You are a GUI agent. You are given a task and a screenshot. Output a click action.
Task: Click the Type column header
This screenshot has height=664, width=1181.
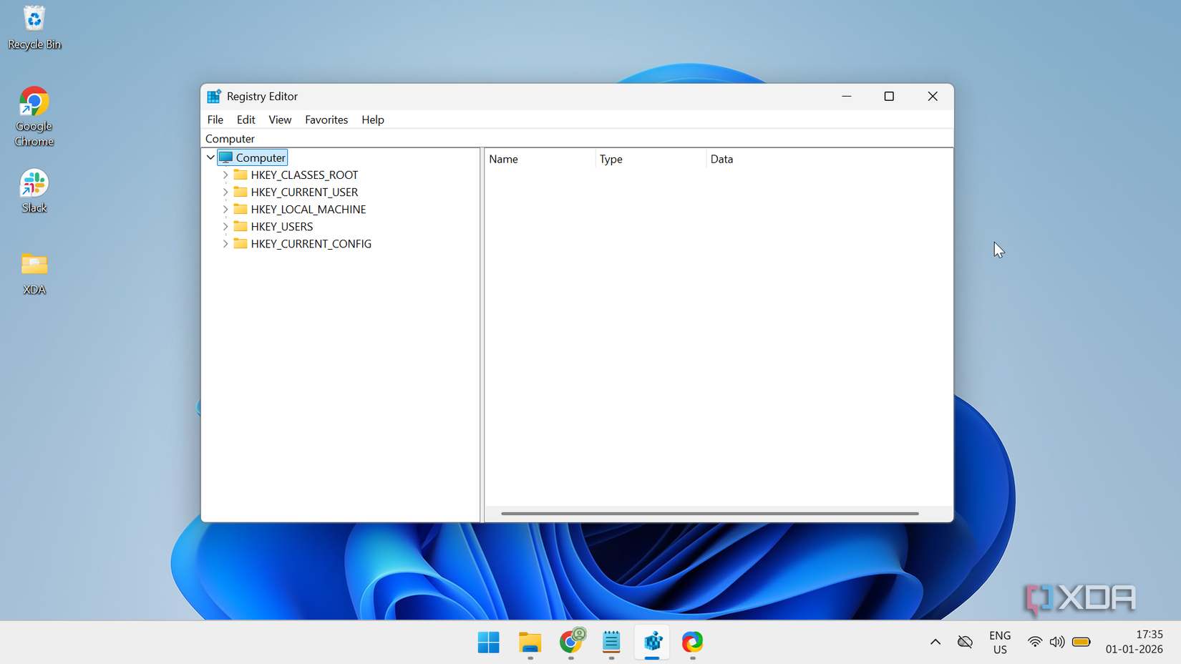(651, 159)
